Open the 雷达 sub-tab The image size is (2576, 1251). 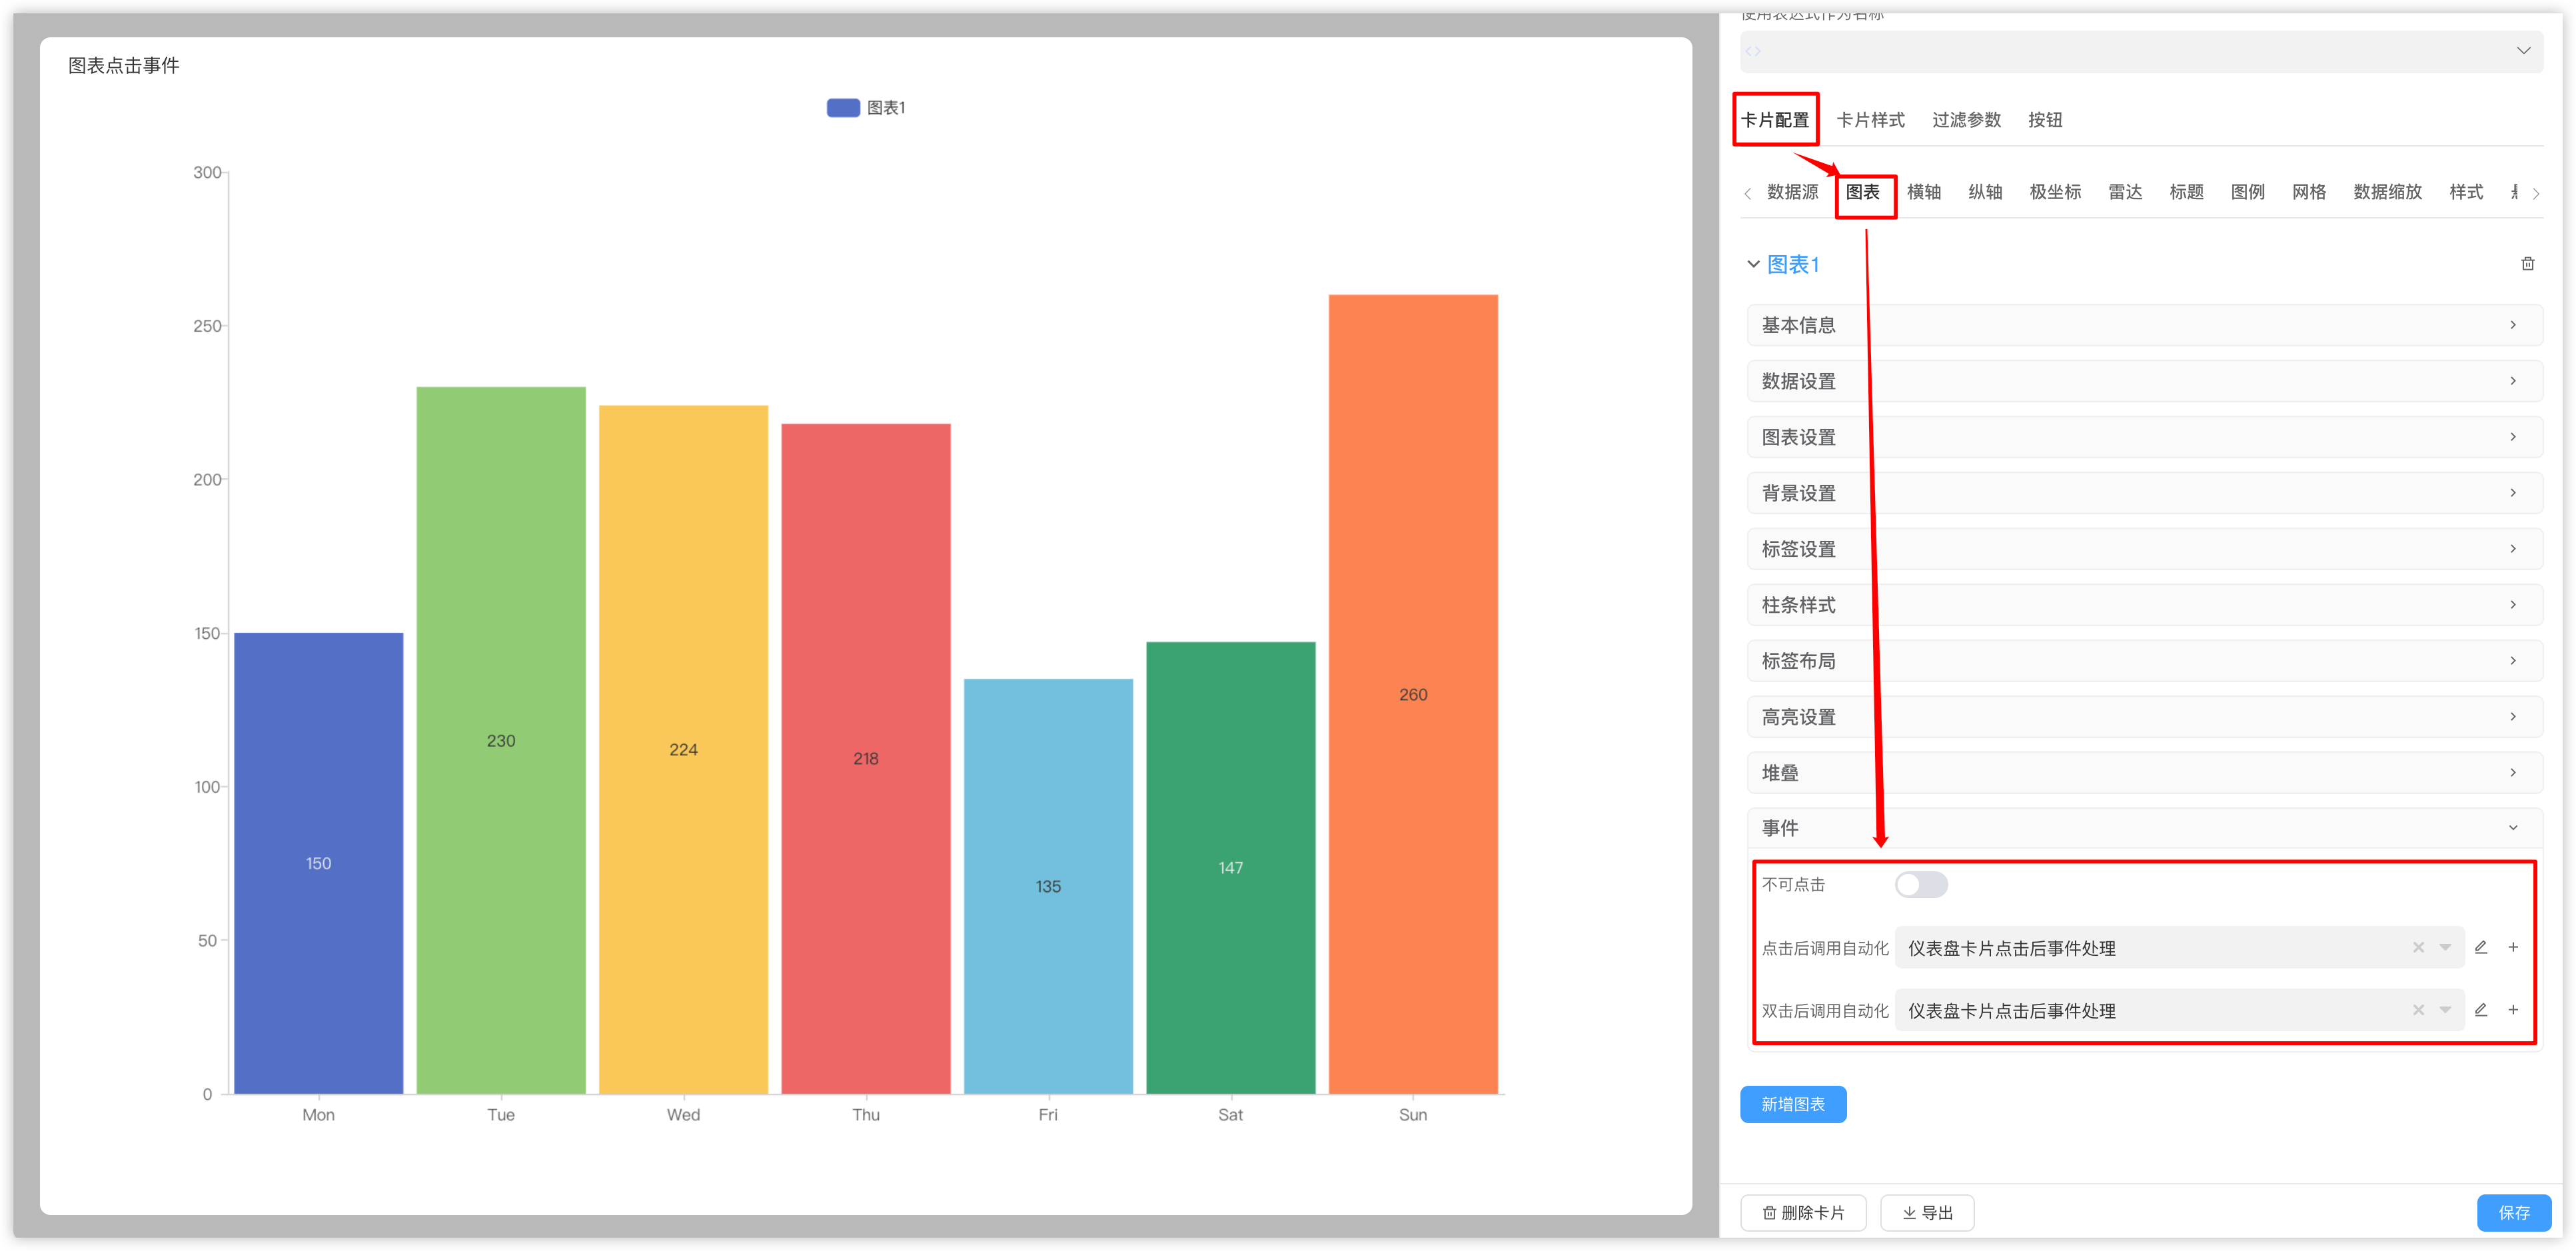pos(2125,192)
